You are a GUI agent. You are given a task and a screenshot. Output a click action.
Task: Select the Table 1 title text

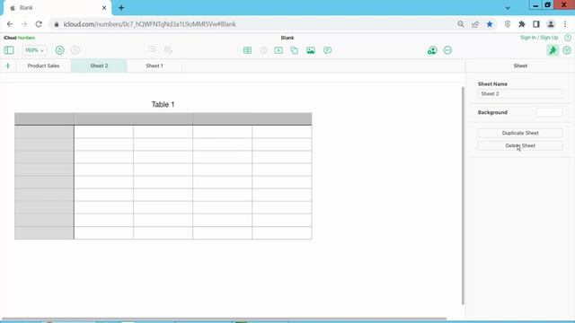coord(164,104)
